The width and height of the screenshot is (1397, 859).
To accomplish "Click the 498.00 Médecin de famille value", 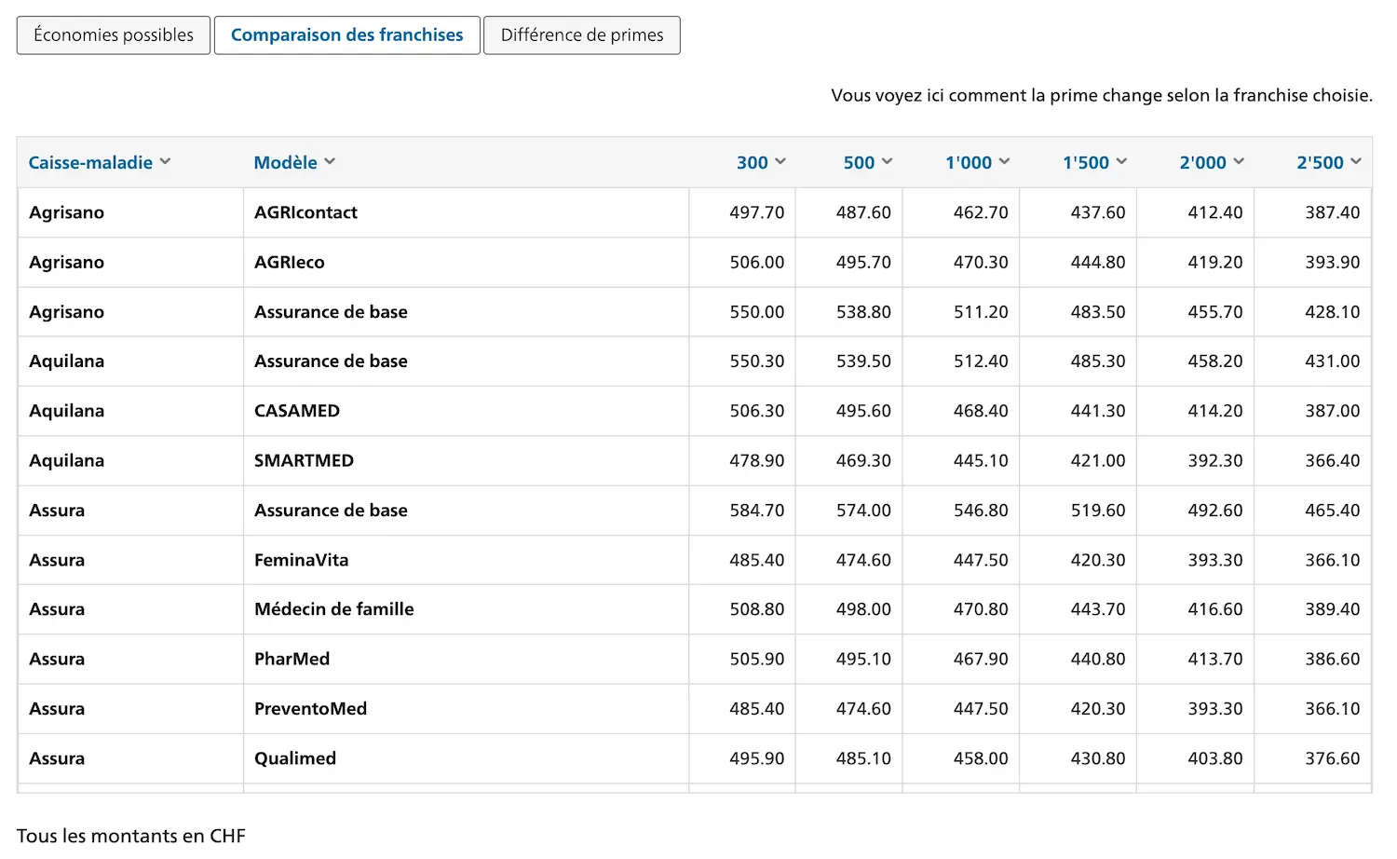I will [x=863, y=609].
